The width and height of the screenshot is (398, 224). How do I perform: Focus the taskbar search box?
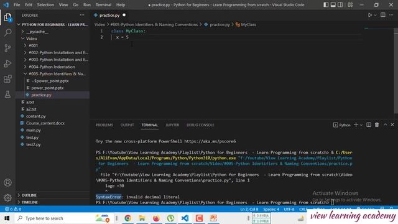pos(63,218)
